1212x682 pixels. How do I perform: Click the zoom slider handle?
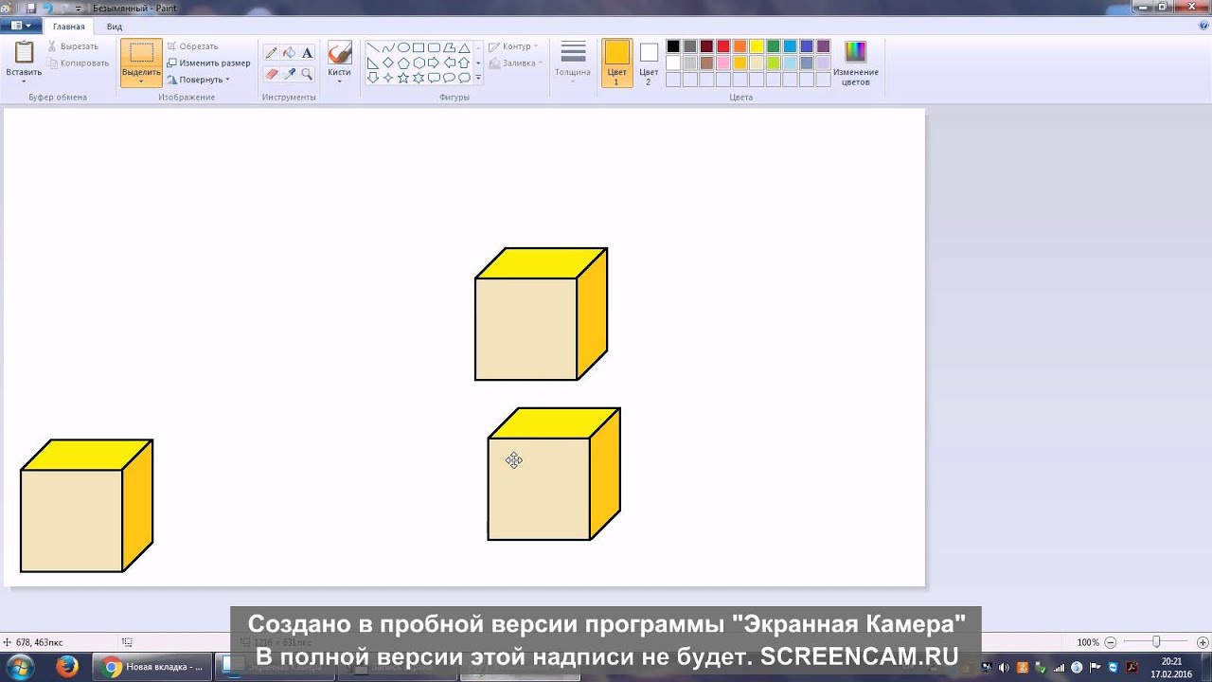pos(1156,641)
